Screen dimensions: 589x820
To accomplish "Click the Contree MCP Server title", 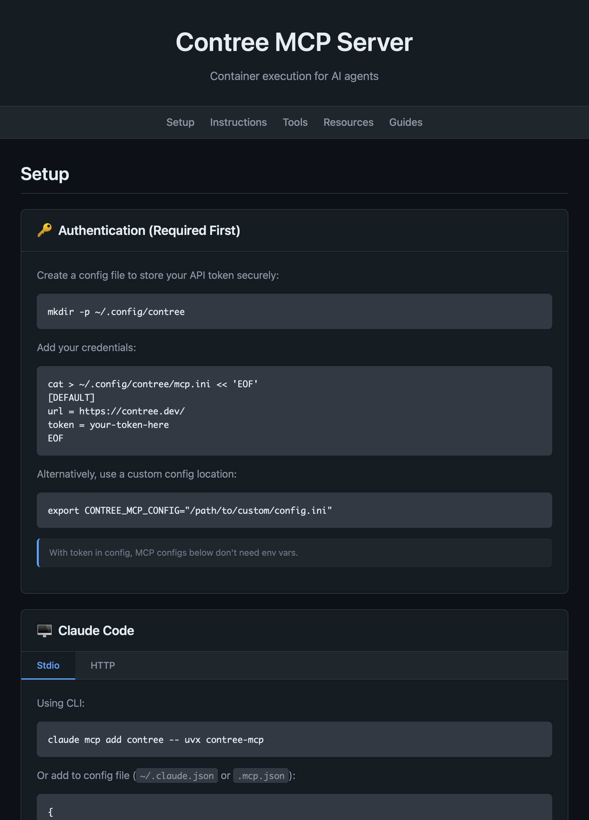I will click(294, 42).
